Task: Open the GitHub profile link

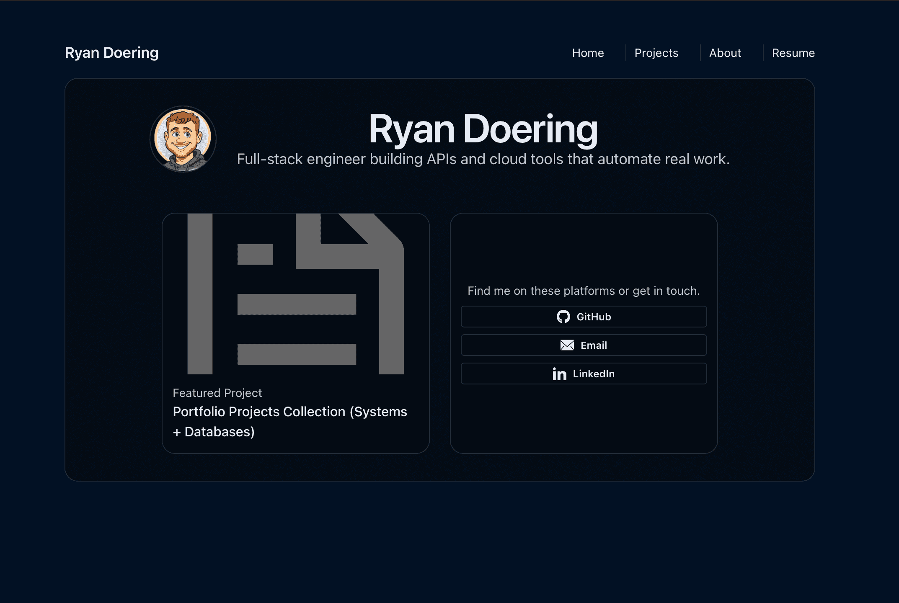Action: (x=583, y=317)
